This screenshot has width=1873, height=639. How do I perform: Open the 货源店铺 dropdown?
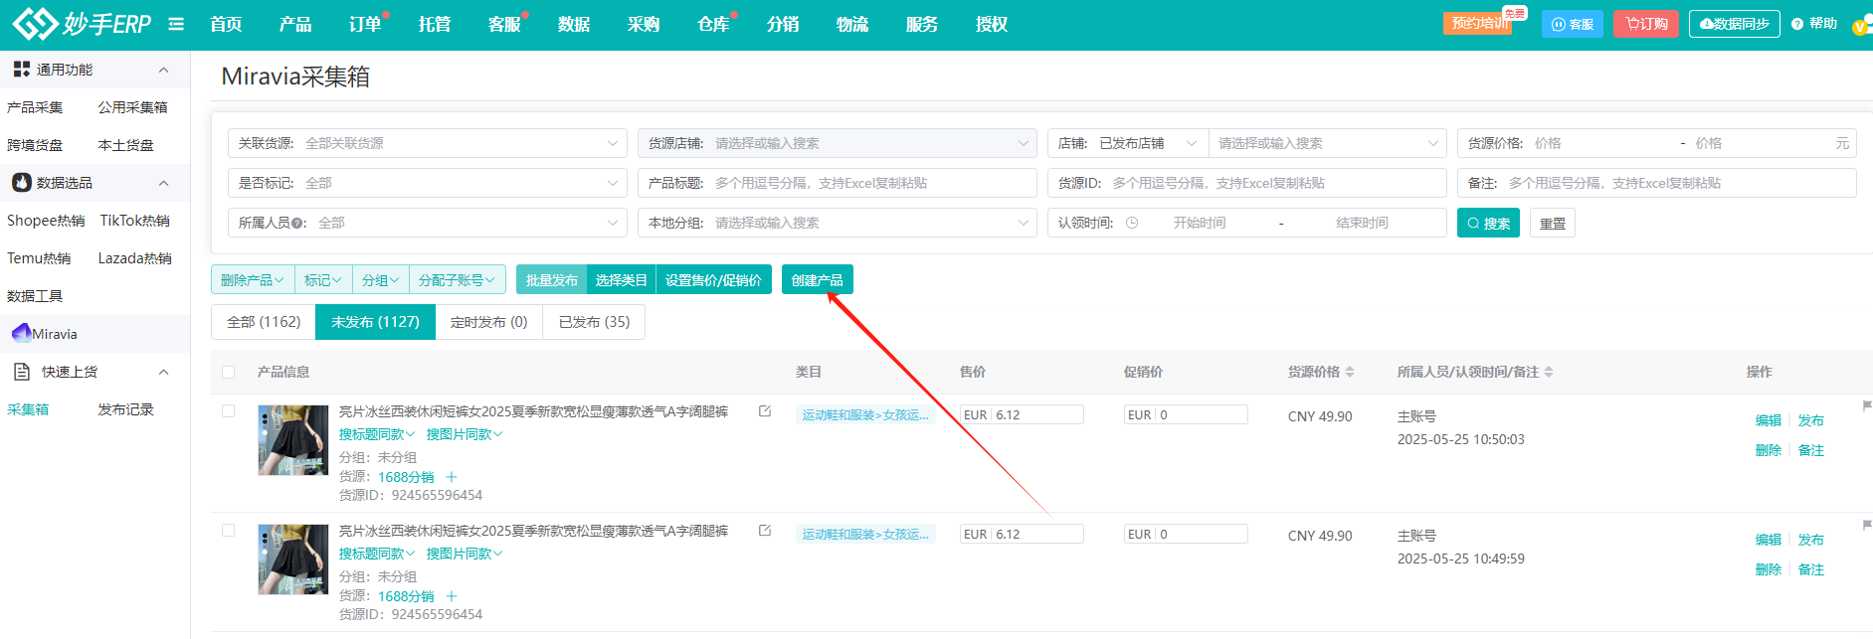(838, 143)
